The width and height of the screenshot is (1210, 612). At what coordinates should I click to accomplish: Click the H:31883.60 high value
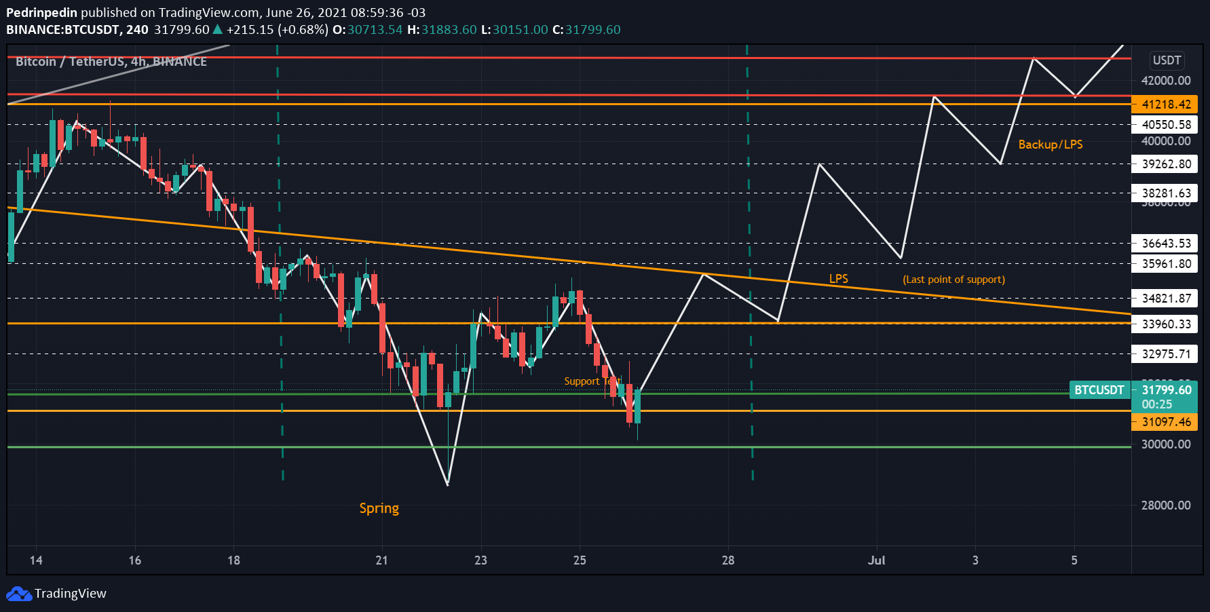click(442, 30)
